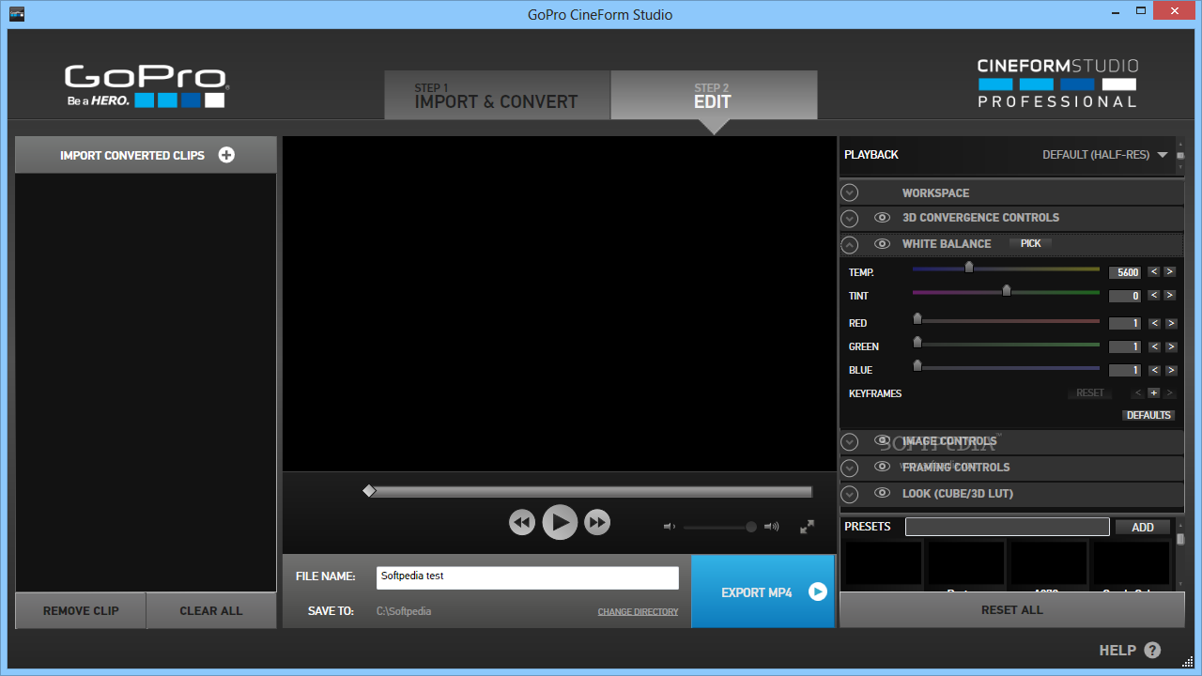Image resolution: width=1202 pixels, height=676 pixels.
Task: Expand the Look (Cube/3D LUT) section
Action: click(x=850, y=494)
